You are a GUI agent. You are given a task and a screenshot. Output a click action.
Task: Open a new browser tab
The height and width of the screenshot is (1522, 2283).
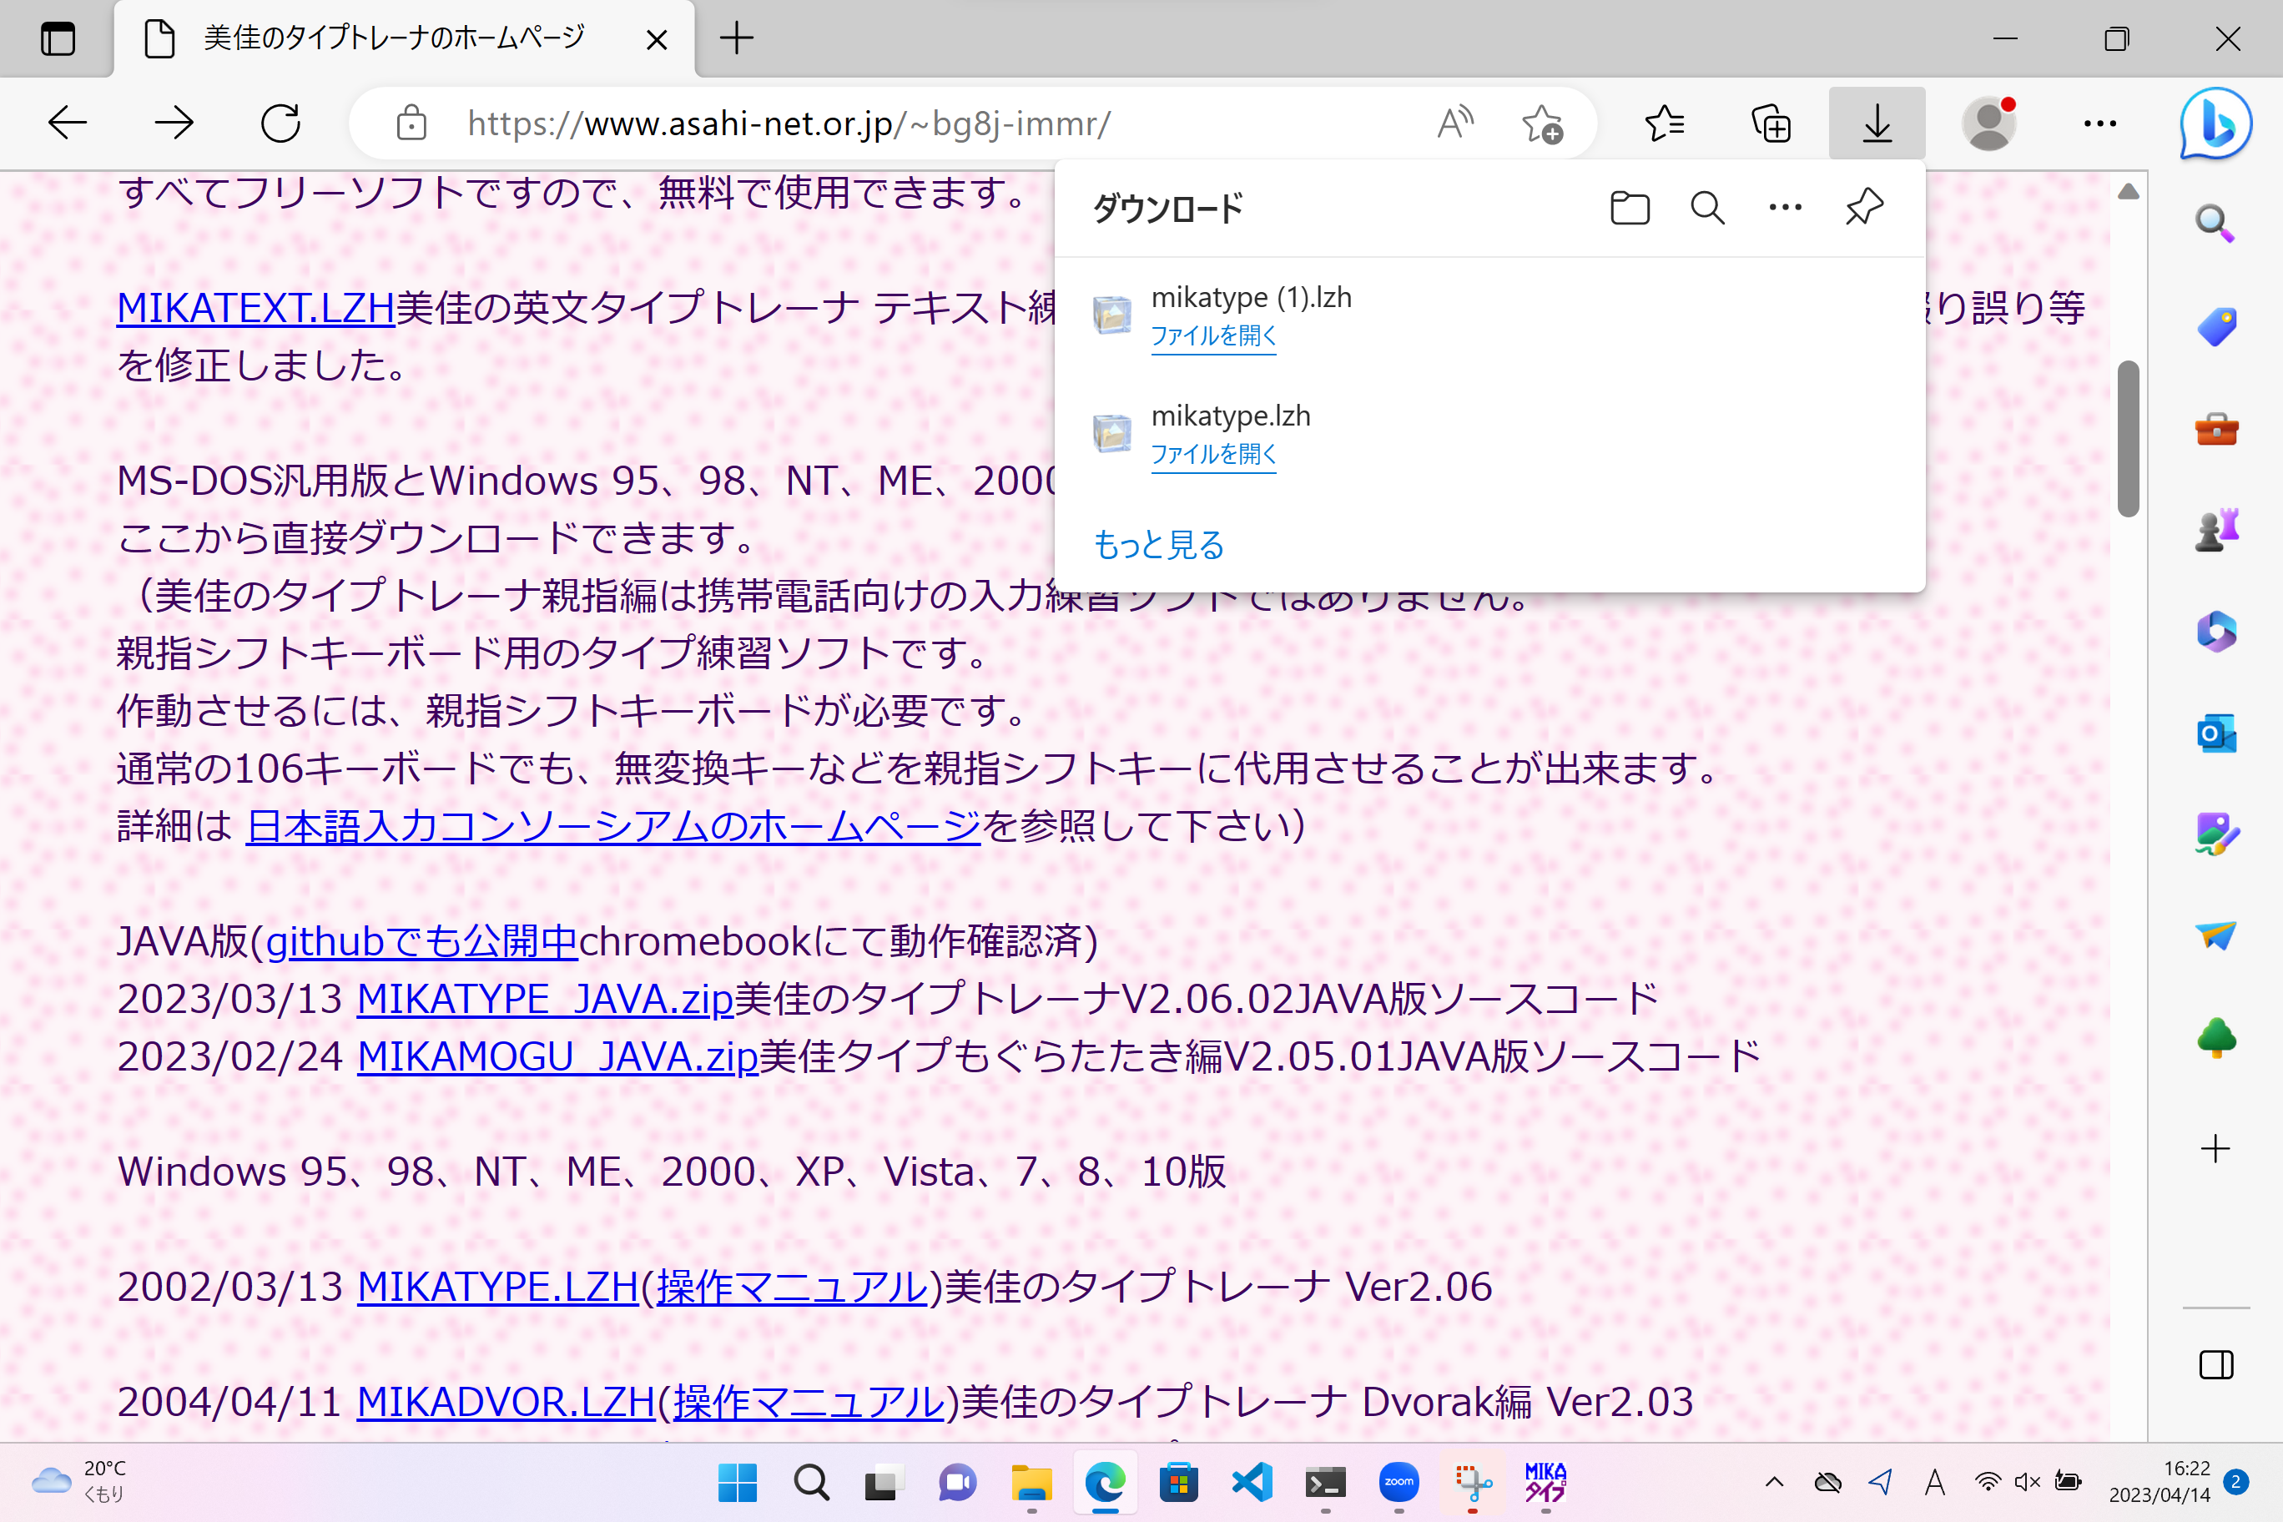pos(737,39)
